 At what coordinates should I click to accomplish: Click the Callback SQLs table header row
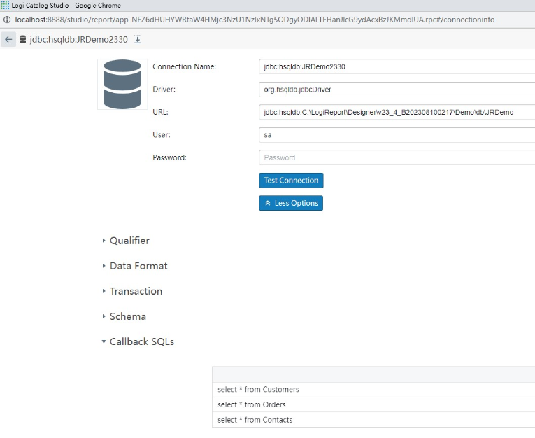pos(373,374)
